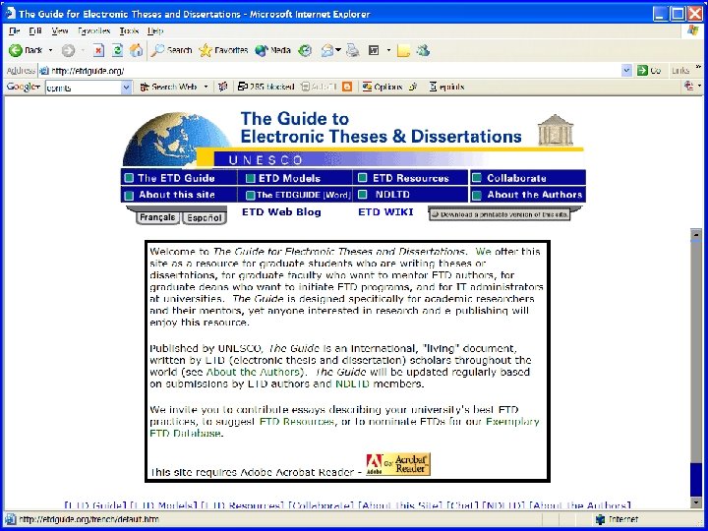
Task: Go to the Home page icon
Action: (136, 50)
